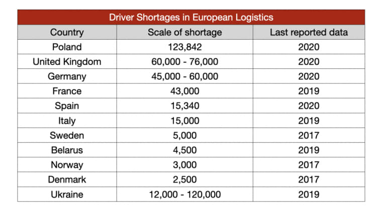Select the France cell

(x=67, y=91)
